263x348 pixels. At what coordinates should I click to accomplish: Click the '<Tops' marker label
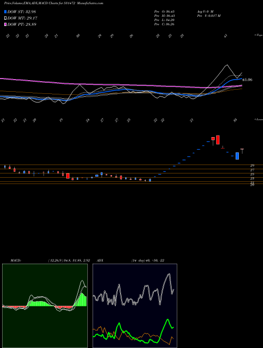click(x=258, y=35)
